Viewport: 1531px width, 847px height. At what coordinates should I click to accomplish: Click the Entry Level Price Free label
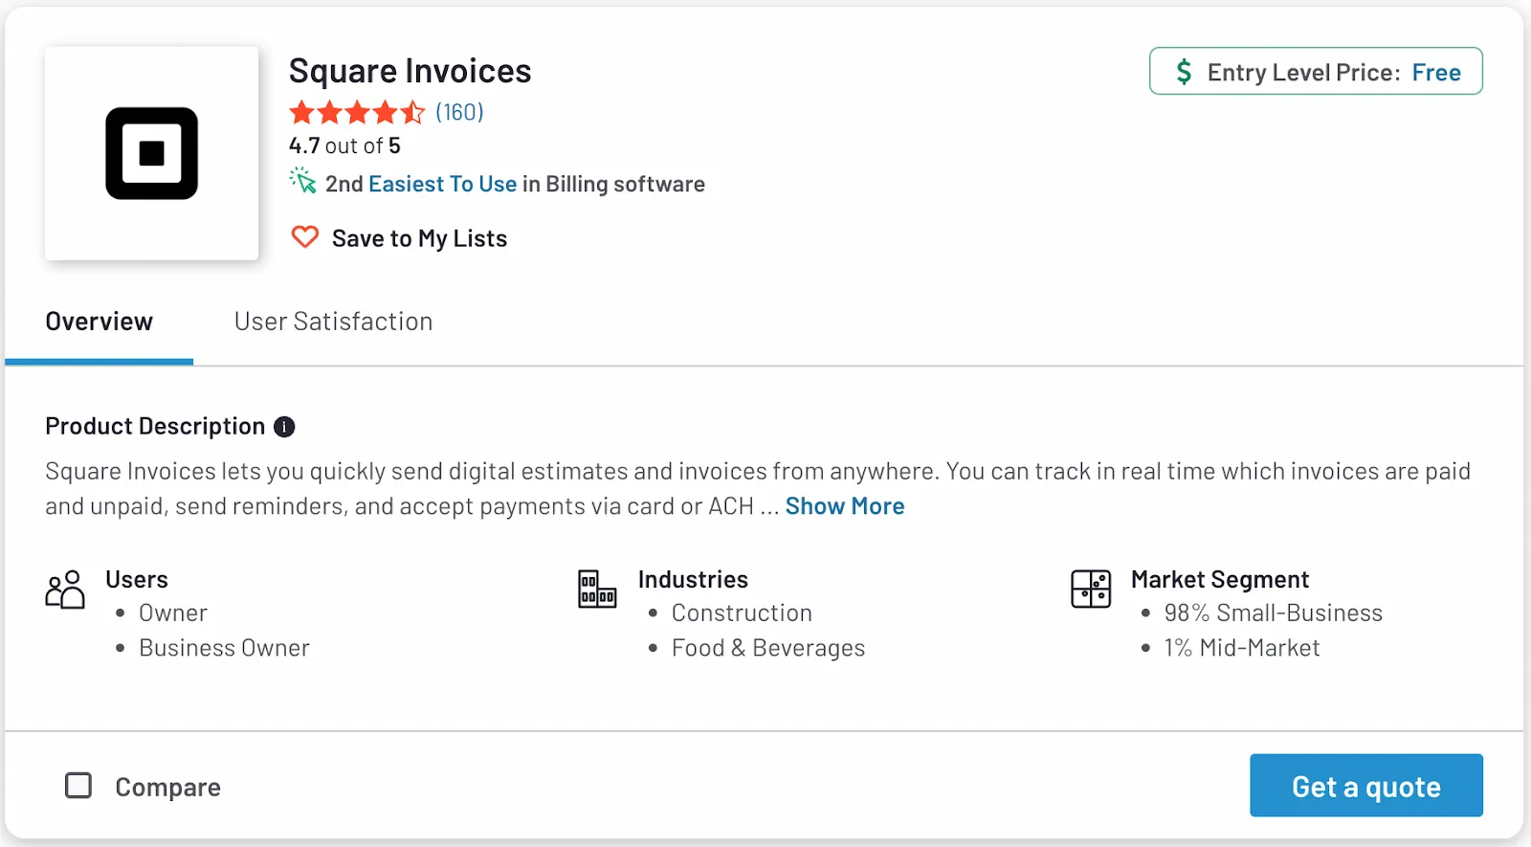1314,71
